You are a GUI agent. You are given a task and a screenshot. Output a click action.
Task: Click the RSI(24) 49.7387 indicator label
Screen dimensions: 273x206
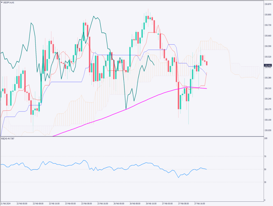click(7, 139)
